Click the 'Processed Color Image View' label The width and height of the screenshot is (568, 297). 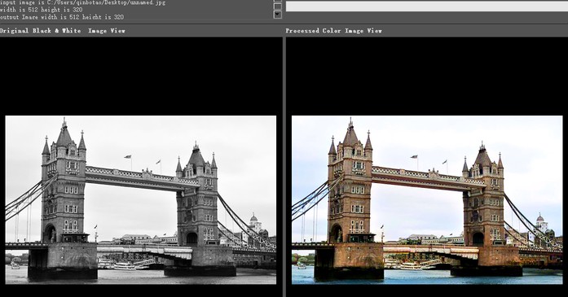pyautogui.click(x=333, y=31)
